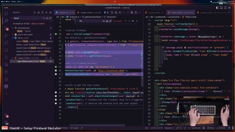Open the Manage gear in activity bar

point(6,122)
